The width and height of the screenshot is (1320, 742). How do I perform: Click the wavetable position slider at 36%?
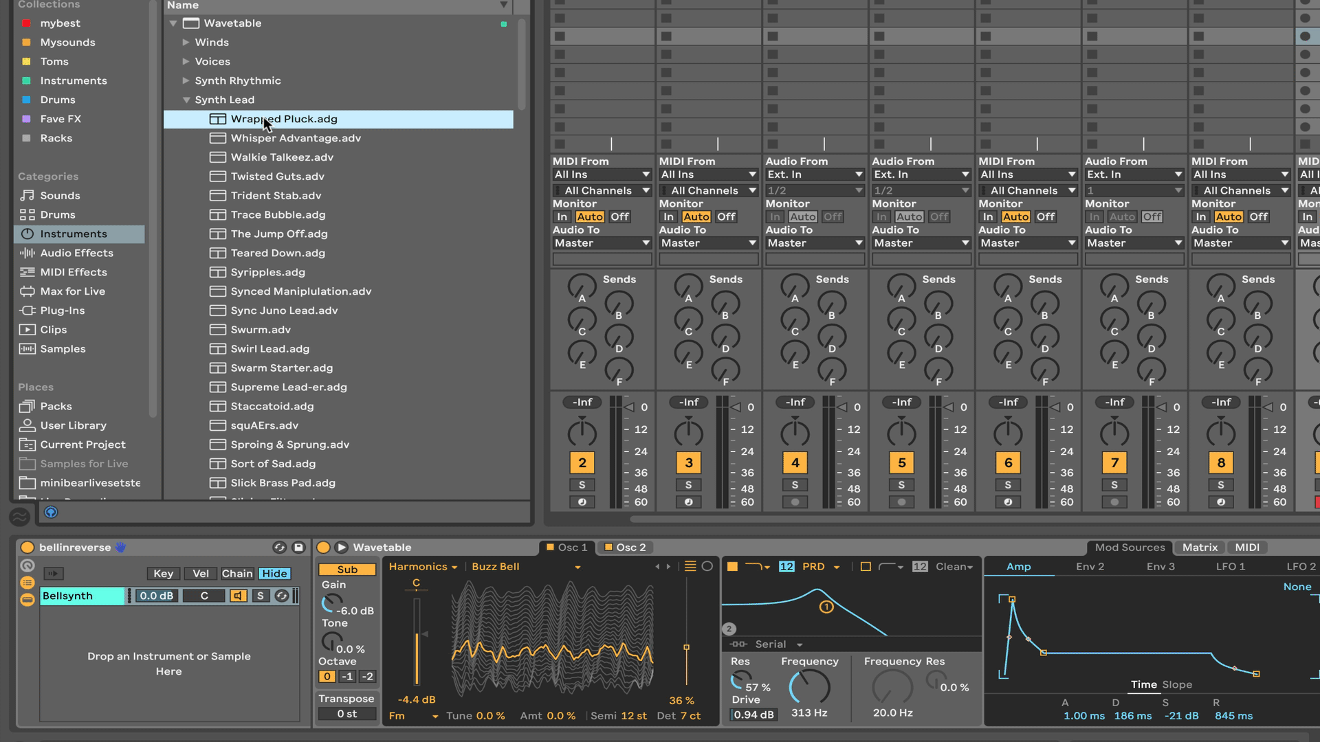[x=686, y=647]
